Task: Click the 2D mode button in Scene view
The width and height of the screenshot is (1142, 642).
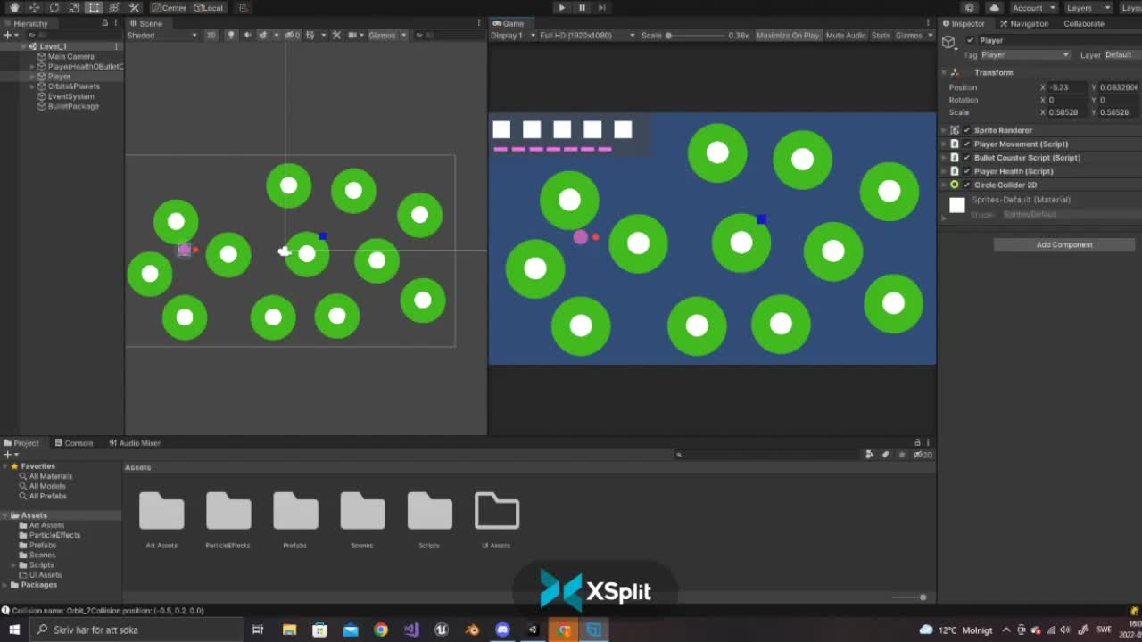Action: (211, 35)
